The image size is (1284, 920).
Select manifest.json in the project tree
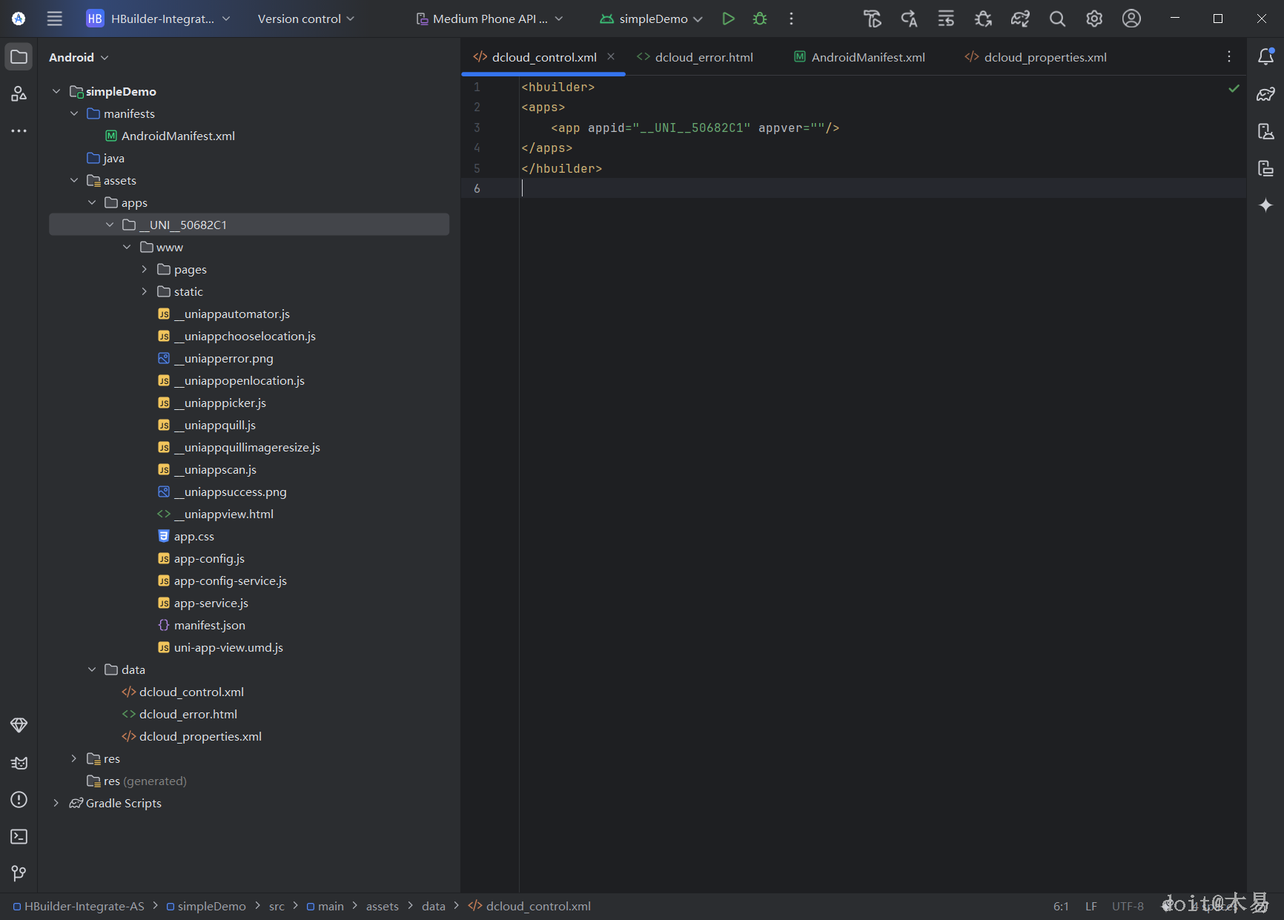click(209, 625)
